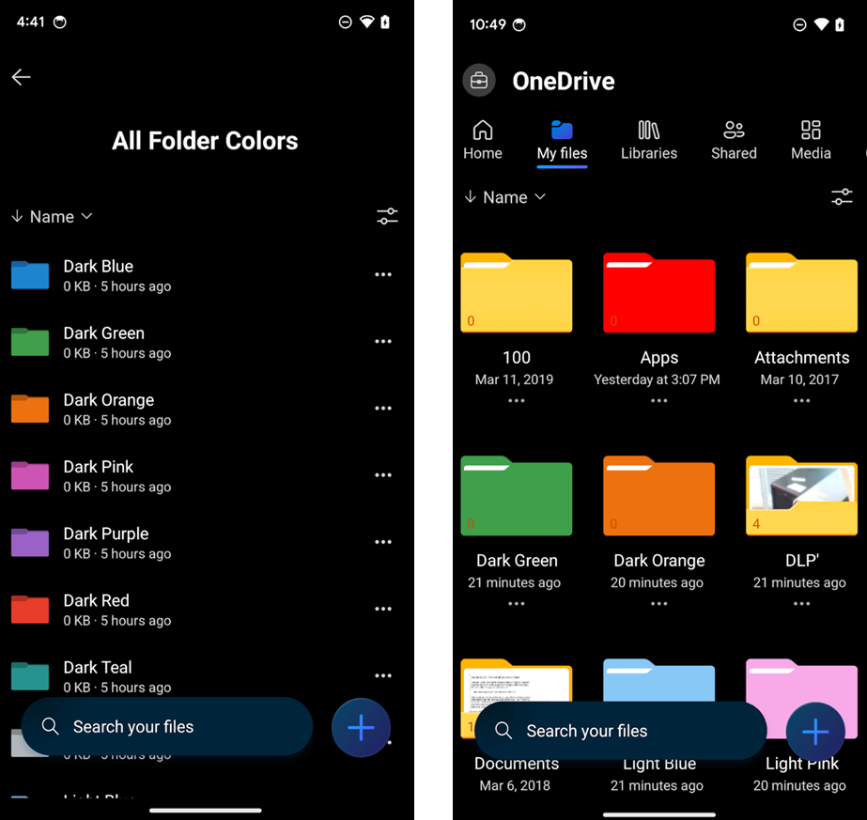Open the Attachments folder thumbnail
Image resolution: width=867 pixels, height=820 pixels.
pyautogui.click(x=802, y=292)
